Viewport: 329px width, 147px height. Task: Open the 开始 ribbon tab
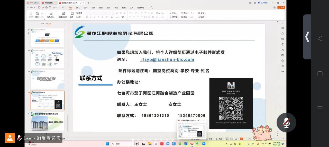point(70,8)
